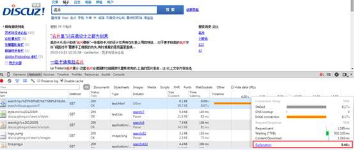
Task: Switch to the Audits tab
Action: tap(106, 74)
